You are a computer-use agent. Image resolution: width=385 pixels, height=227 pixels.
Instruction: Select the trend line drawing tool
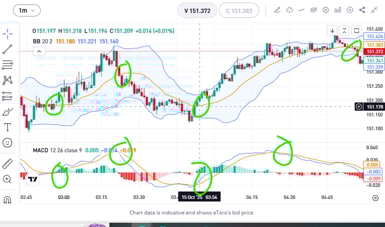pyautogui.click(x=8, y=49)
